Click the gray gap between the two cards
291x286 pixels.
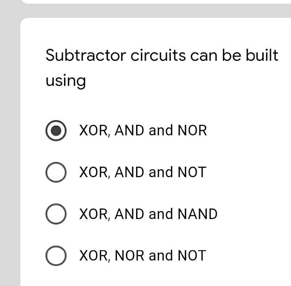tap(156, 11)
